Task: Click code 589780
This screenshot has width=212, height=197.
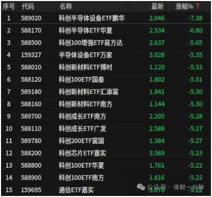Action: pos(31,141)
